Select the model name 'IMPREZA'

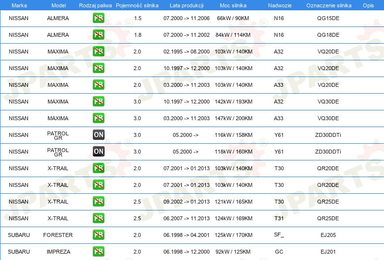click(x=58, y=252)
